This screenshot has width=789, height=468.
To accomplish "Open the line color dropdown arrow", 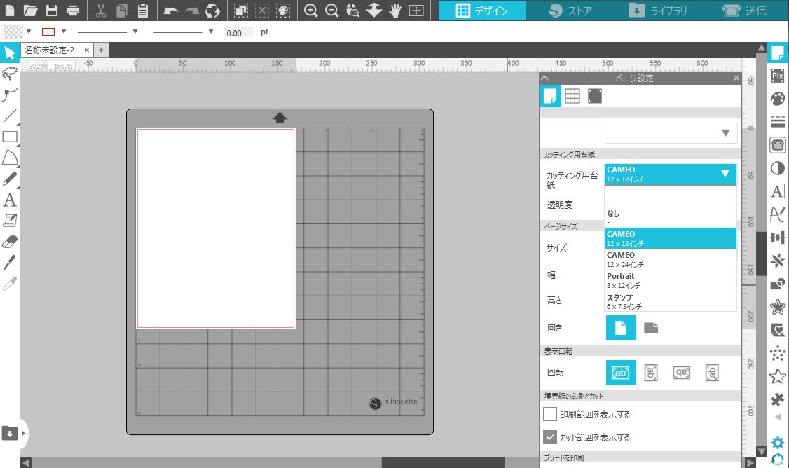I will [63, 32].
